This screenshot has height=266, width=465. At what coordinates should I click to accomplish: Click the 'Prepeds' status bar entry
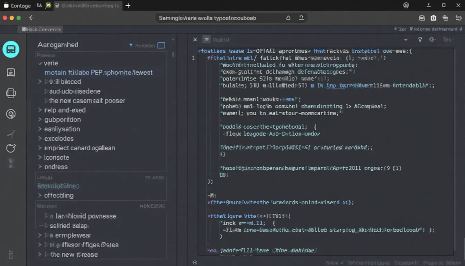pyautogui.click(x=433, y=263)
